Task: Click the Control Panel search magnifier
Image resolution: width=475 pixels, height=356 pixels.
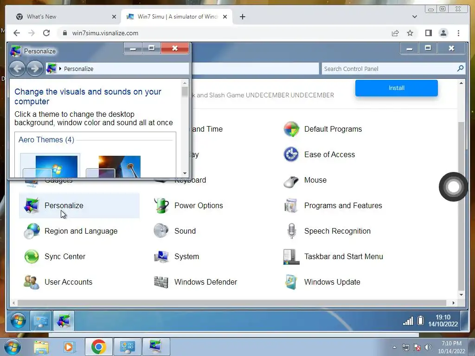Action: (x=461, y=69)
